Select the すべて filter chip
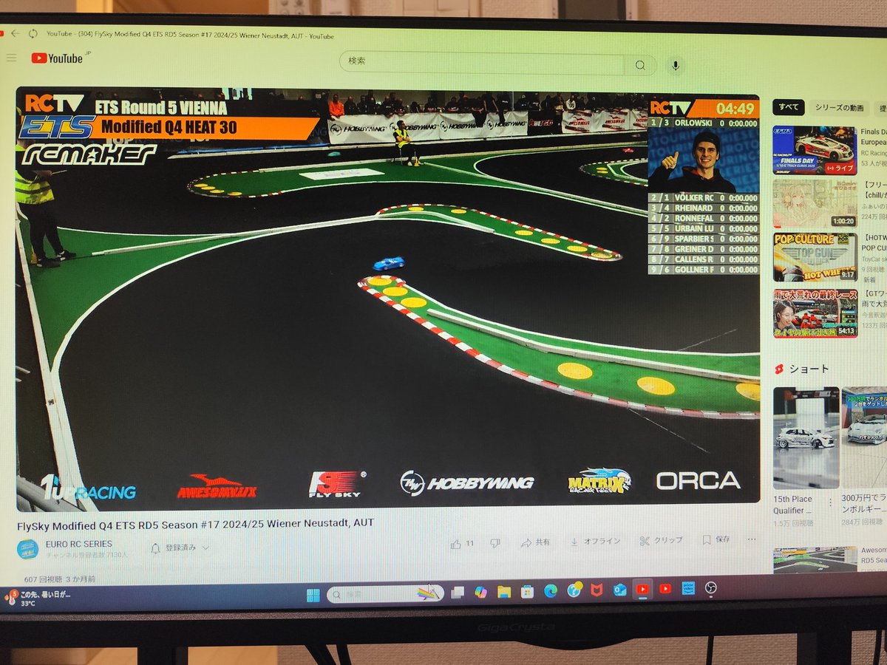887x665 pixels. point(788,107)
